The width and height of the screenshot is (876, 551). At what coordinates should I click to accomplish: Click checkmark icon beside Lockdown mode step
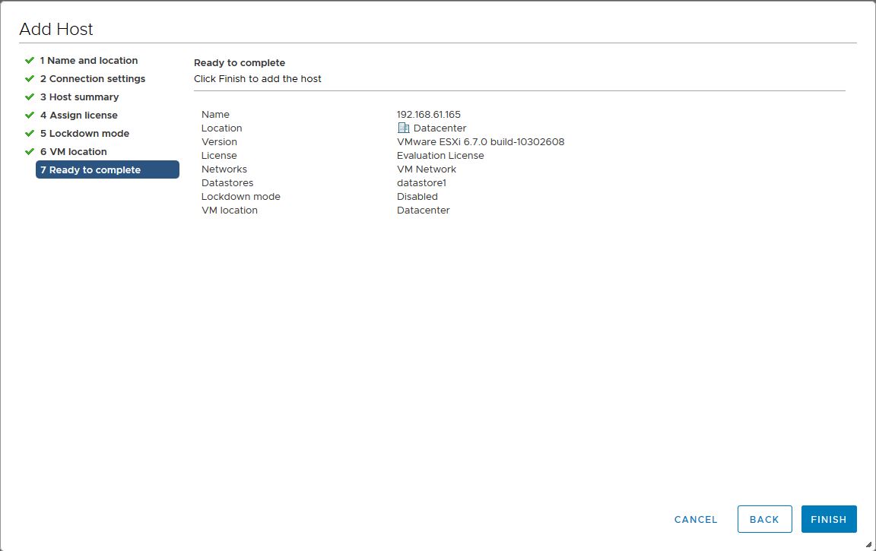30,134
